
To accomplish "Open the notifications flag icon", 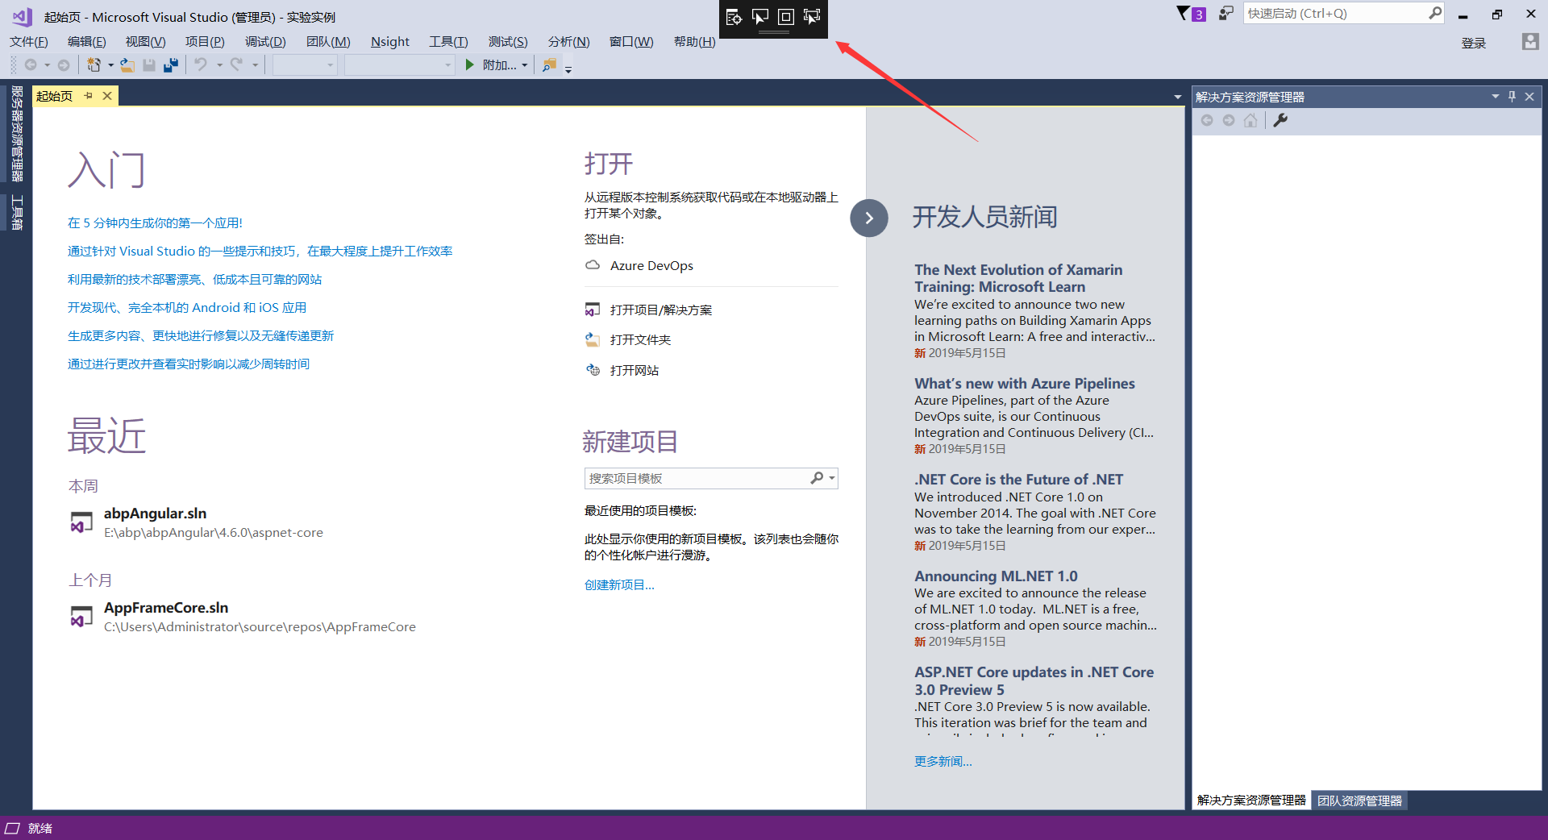I will point(1183,13).
